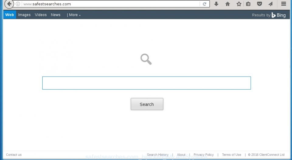This screenshot has width=292, height=160.
Task: Expand the More dropdown
Action: (x=74, y=15)
